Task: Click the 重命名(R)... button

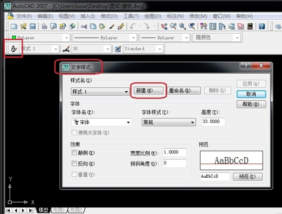Action: click(184, 91)
